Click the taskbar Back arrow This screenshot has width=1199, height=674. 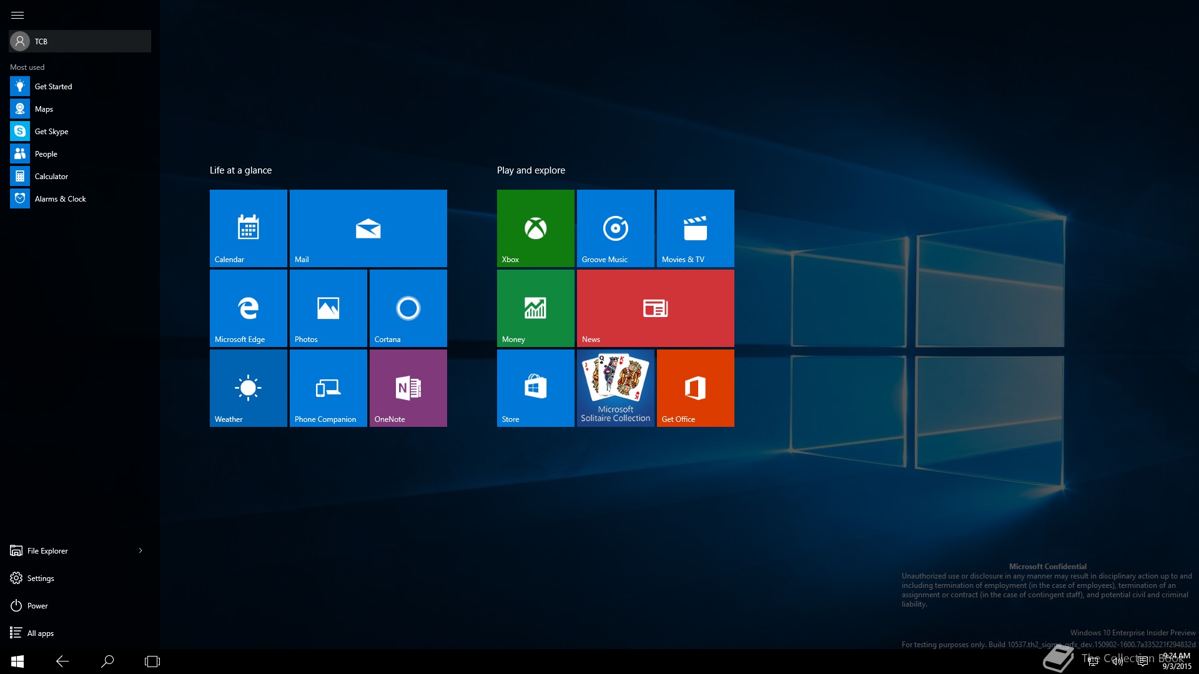click(62, 662)
